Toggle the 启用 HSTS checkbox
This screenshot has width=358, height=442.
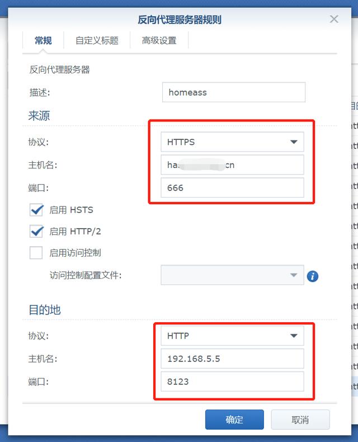(x=36, y=210)
